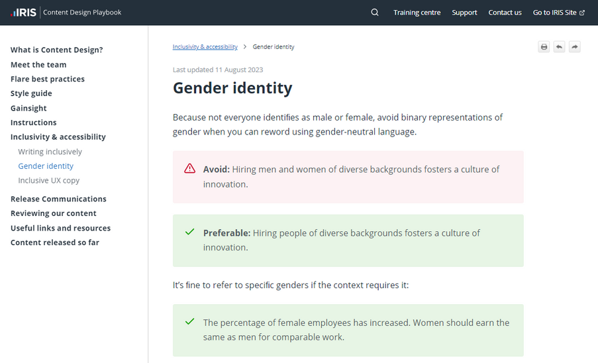Collapse the Inclusivity & accessibility sidebar section
598x363 pixels.
tap(58, 137)
